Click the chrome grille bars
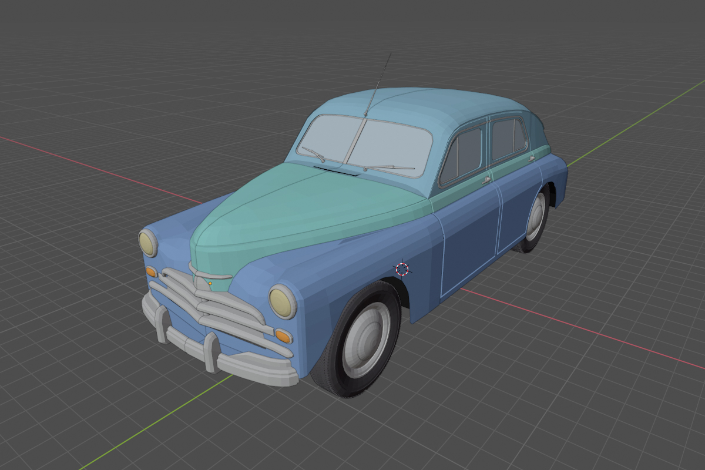Viewport: 705px width, 470px height. [223, 305]
